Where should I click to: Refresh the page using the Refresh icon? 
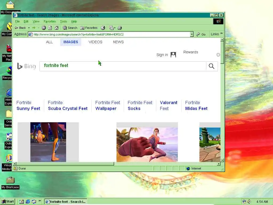tap(50, 28)
